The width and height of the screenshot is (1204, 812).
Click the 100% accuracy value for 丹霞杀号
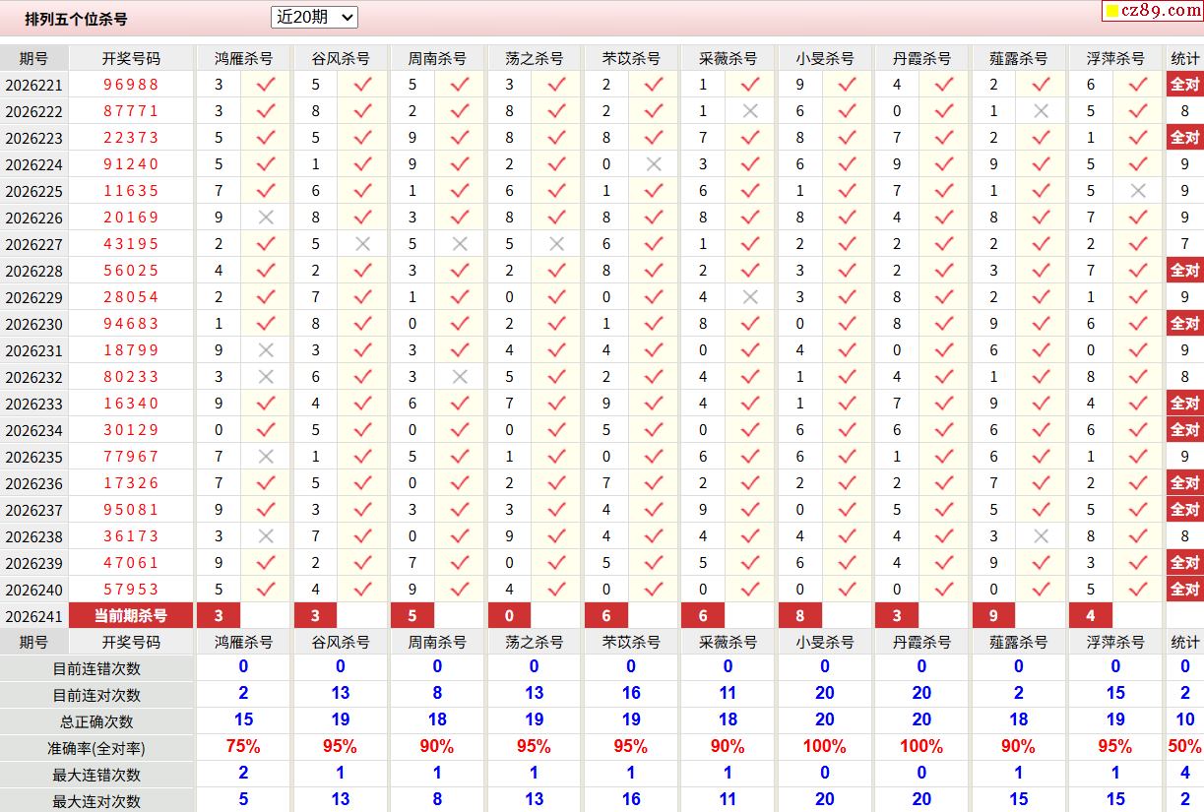[921, 747]
